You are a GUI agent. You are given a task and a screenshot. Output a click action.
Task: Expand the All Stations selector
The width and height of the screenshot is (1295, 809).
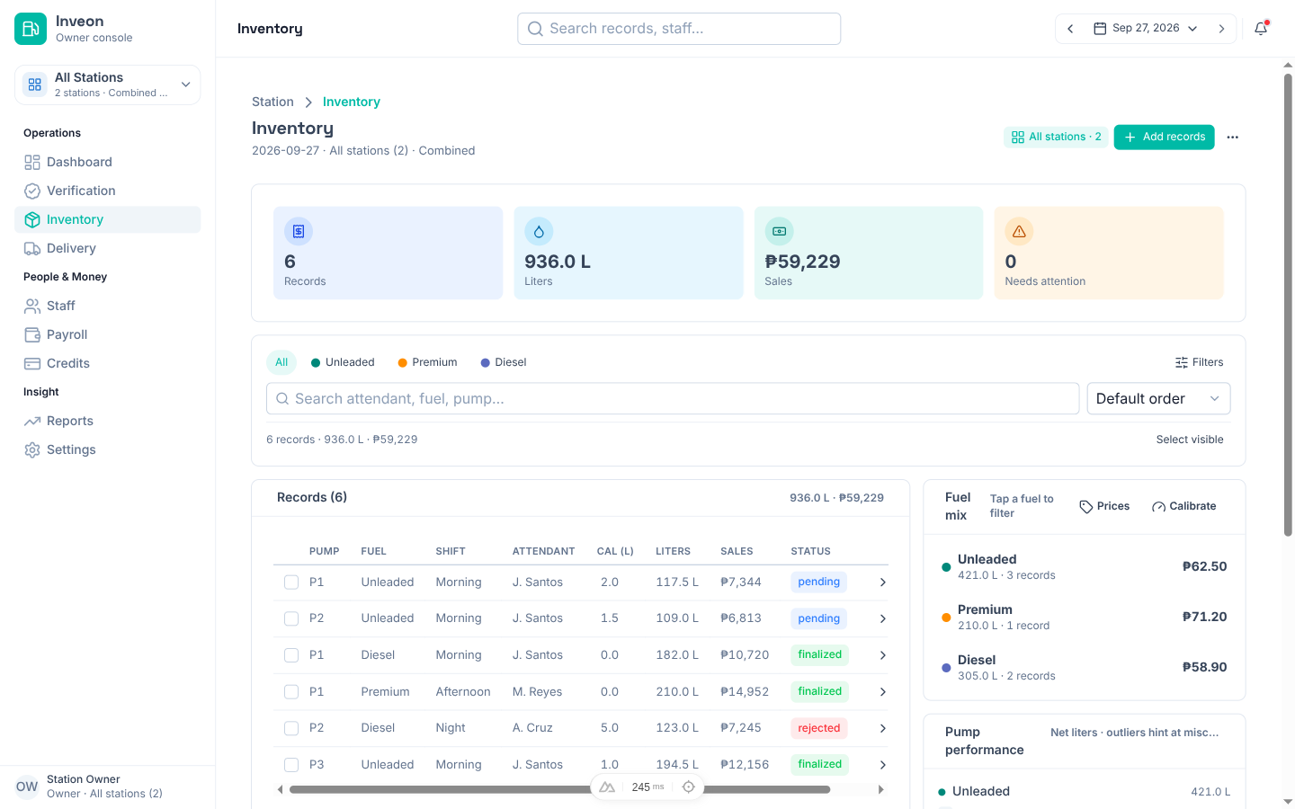(x=108, y=84)
